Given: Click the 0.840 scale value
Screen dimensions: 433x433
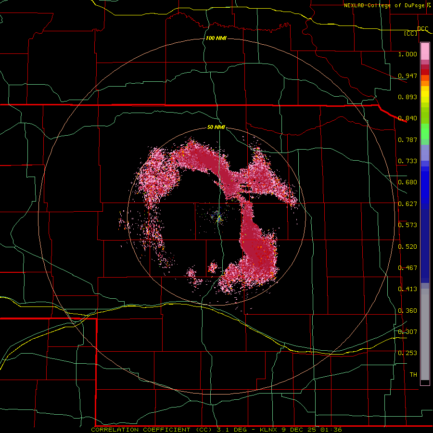Looking at the screenshot, I should 408,118.
